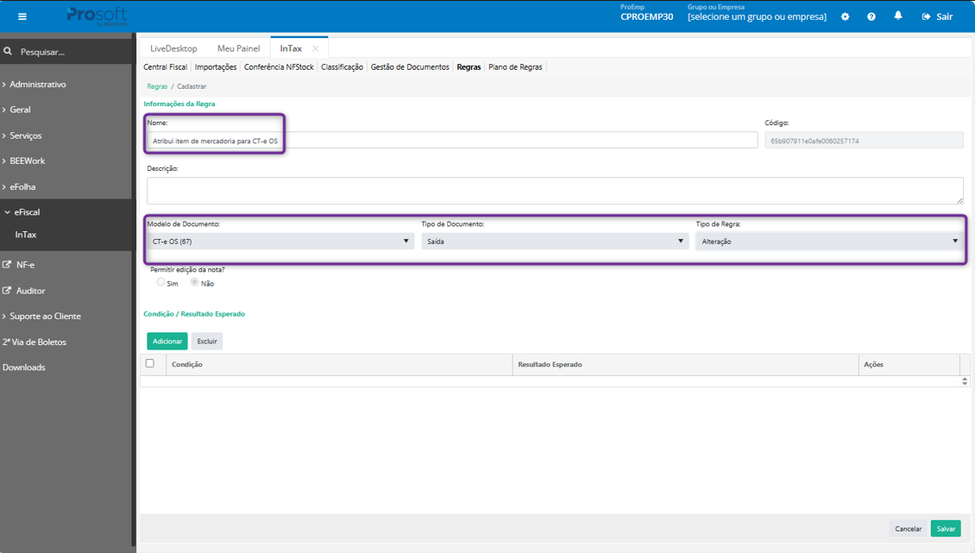Click the table scroll arrows control

965,381
